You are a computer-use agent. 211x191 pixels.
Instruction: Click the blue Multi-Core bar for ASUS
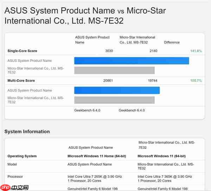[x=117, y=90]
